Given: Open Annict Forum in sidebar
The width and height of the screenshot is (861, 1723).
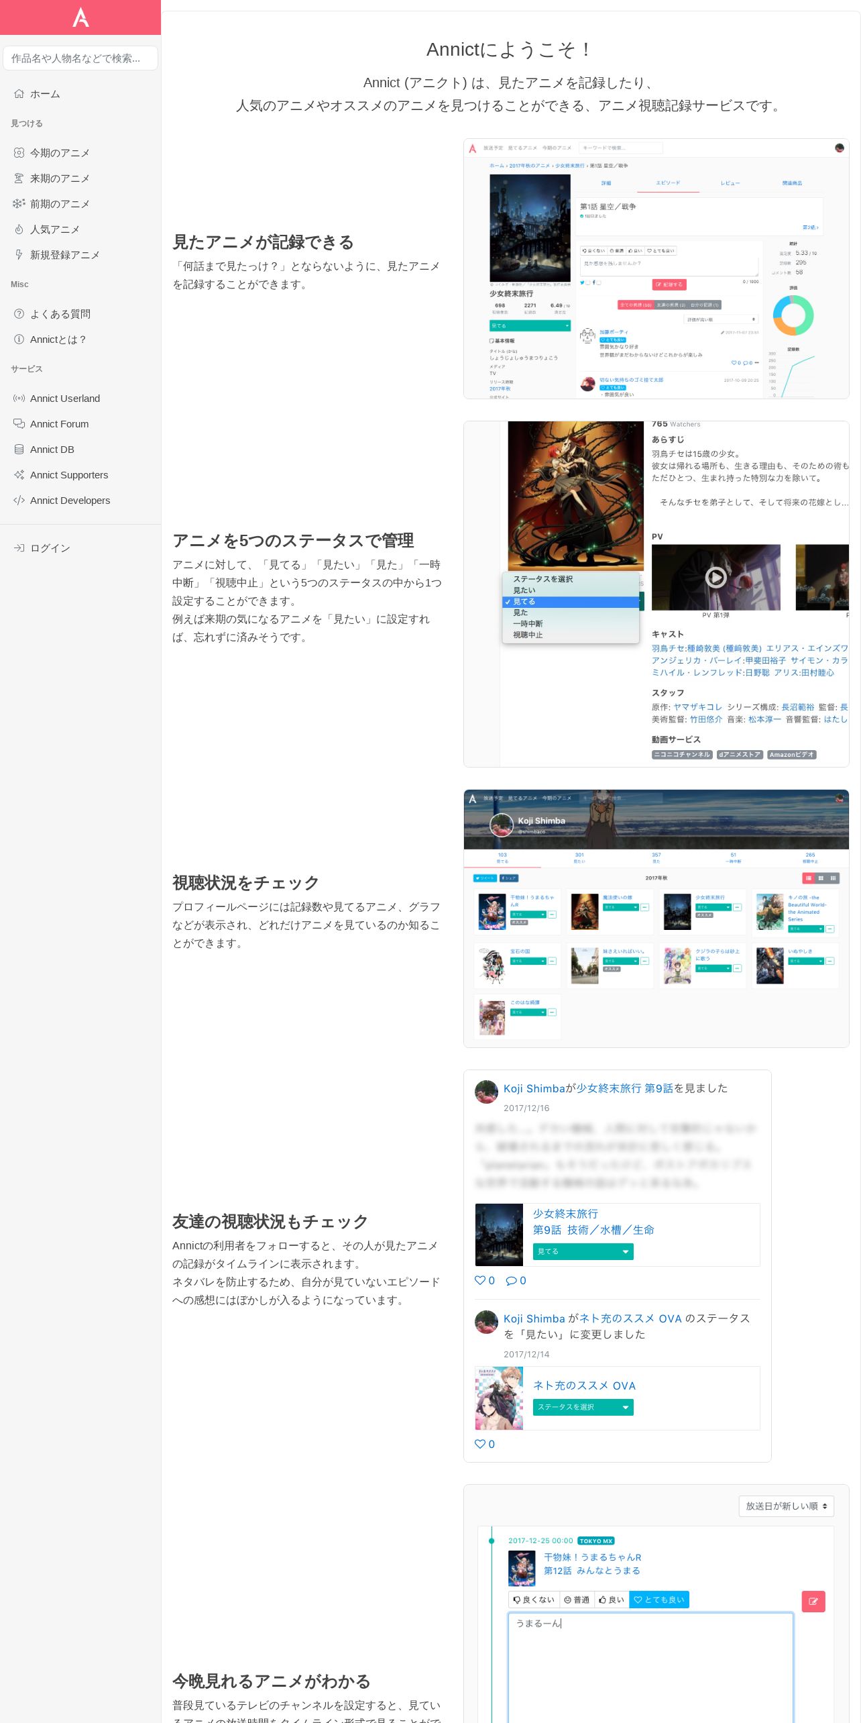Looking at the screenshot, I should (x=80, y=424).
